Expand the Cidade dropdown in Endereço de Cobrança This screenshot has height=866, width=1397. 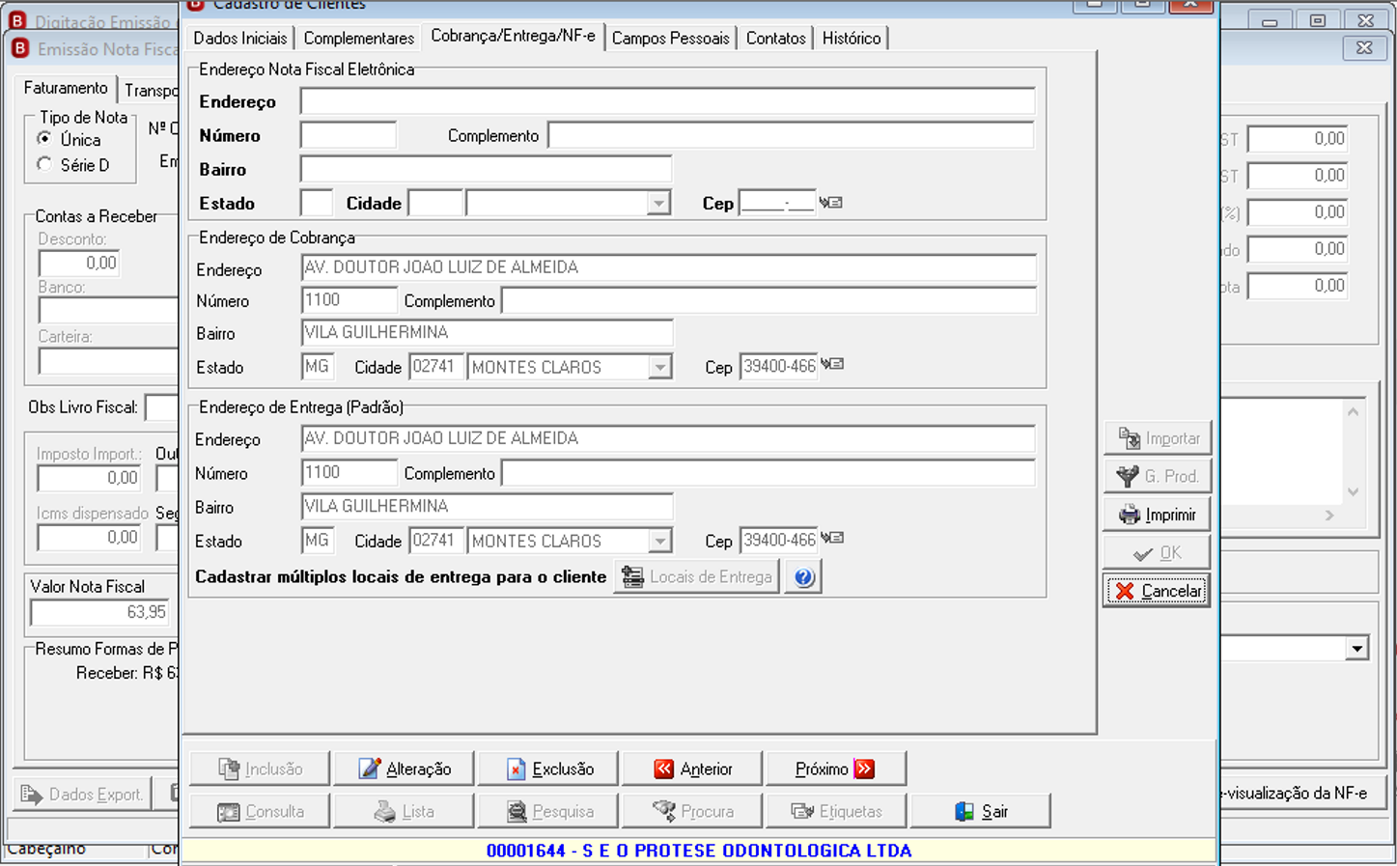[x=659, y=368]
